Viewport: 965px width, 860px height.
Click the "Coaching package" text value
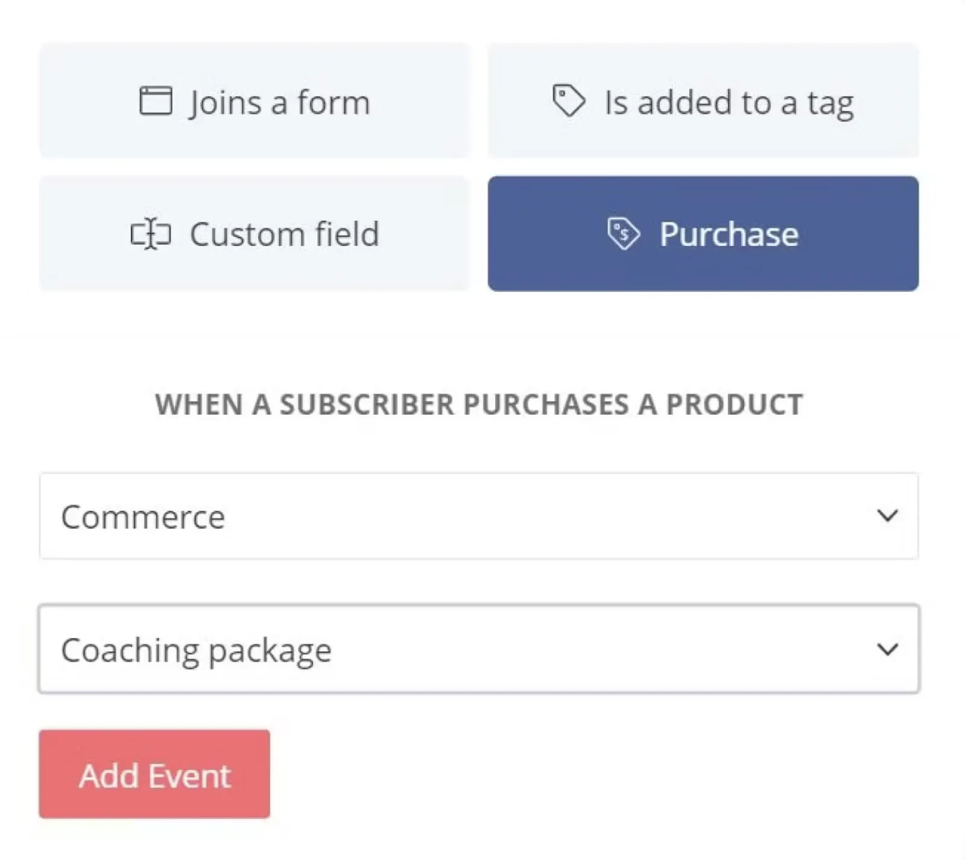(x=196, y=650)
